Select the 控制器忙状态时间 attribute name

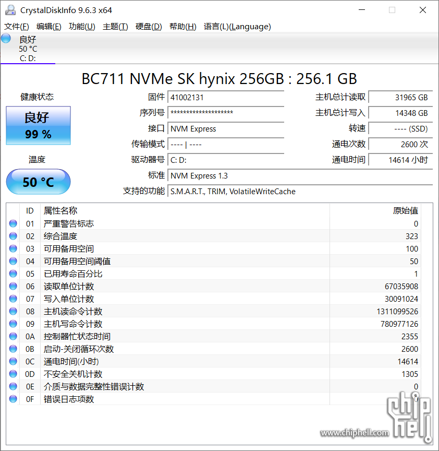77,336
